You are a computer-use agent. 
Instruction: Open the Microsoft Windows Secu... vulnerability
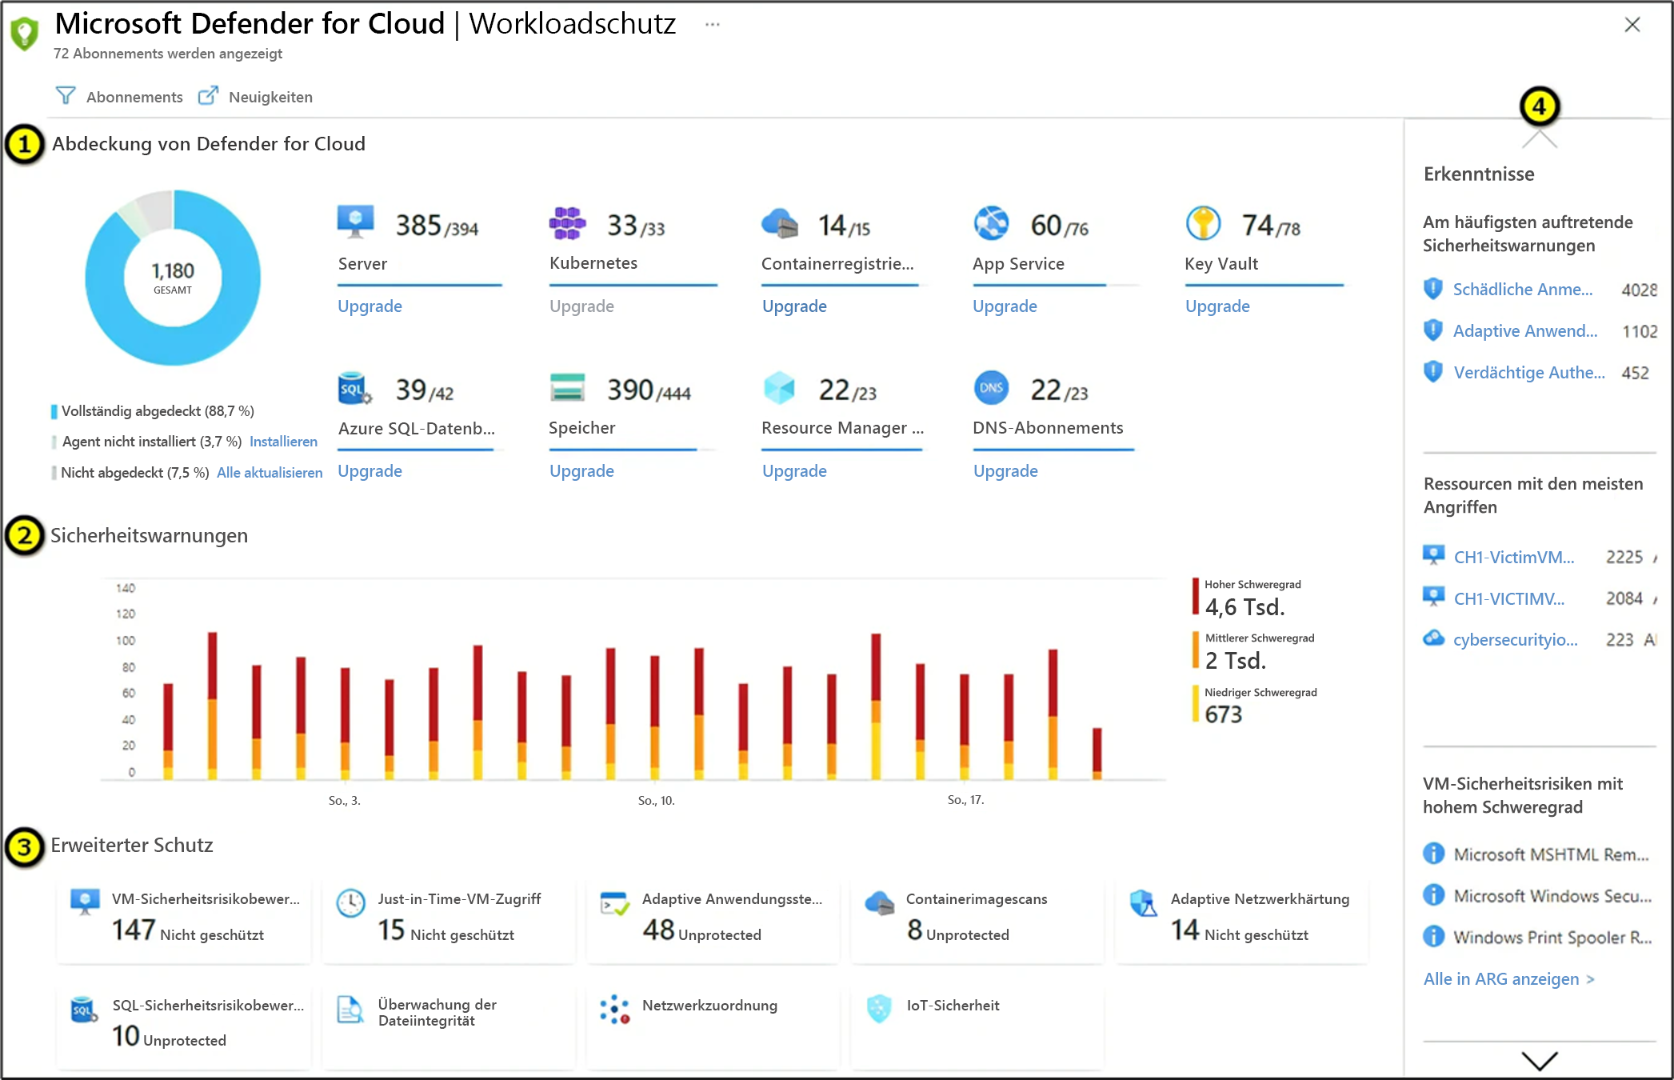pos(1552,895)
